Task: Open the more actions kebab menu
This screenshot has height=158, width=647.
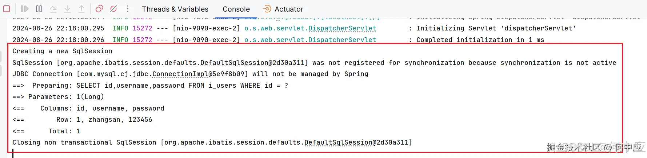Action: click(128, 9)
